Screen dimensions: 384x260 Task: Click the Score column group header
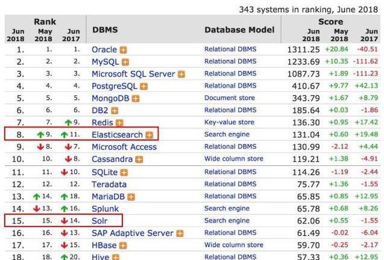(x=330, y=22)
